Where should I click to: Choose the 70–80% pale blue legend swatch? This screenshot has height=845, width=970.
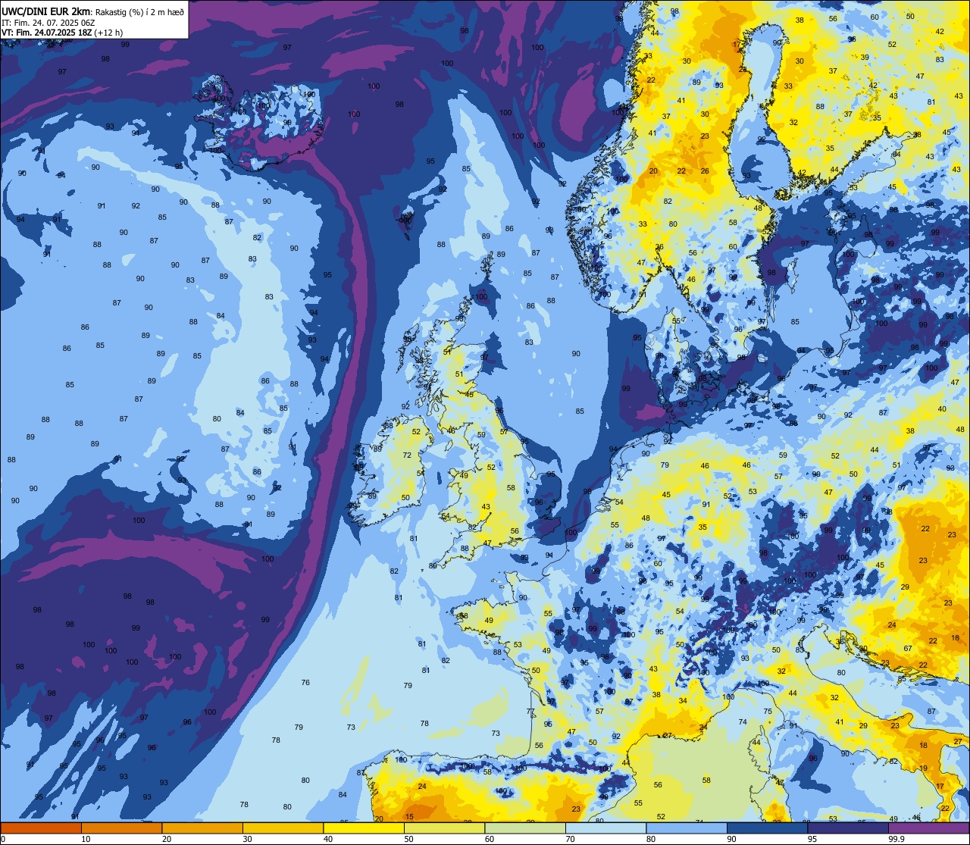(x=605, y=828)
